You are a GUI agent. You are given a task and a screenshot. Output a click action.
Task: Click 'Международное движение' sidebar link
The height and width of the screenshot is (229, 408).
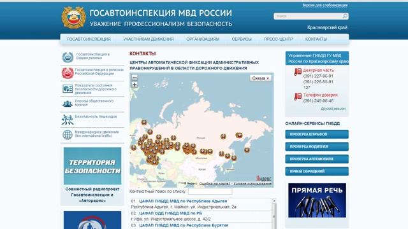(97, 134)
